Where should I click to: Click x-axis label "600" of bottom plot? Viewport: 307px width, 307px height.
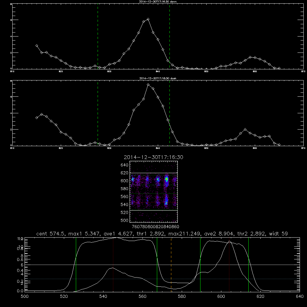coord(221,297)
